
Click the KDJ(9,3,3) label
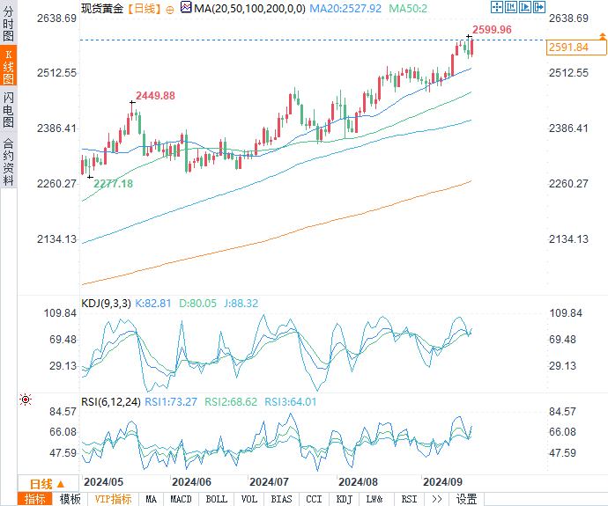click(106, 303)
